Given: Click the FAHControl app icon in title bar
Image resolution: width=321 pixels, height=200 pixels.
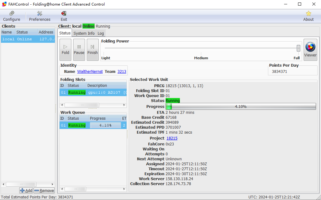Looking at the screenshot, I should click(4, 4).
